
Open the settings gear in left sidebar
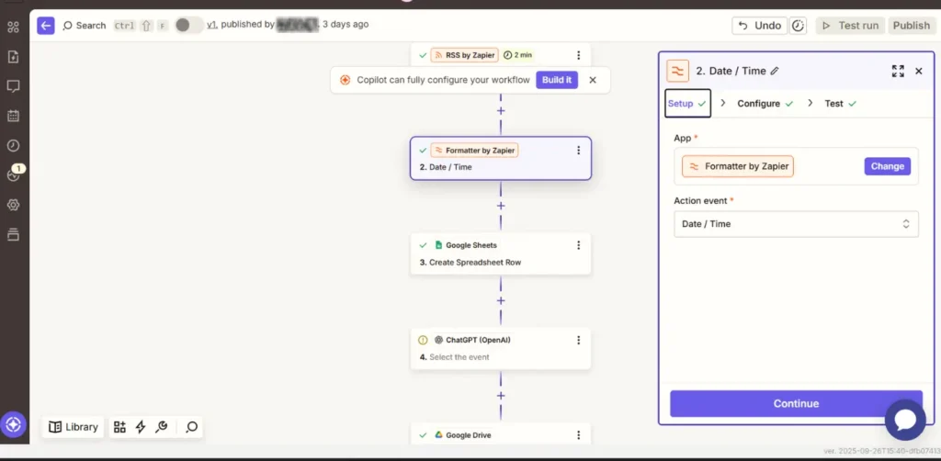coord(13,205)
